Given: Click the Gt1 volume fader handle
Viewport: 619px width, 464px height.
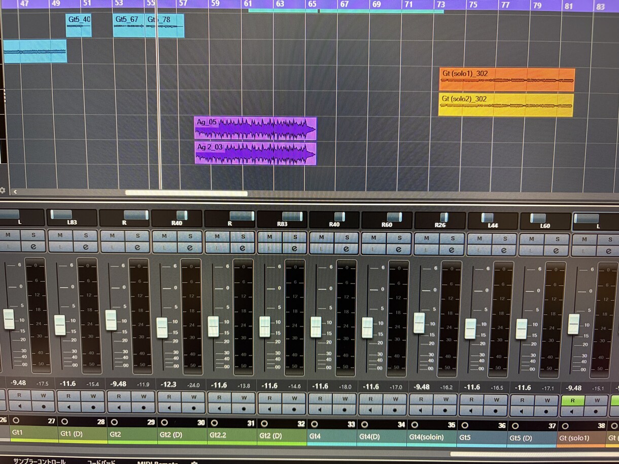Looking at the screenshot, I should [x=9, y=319].
